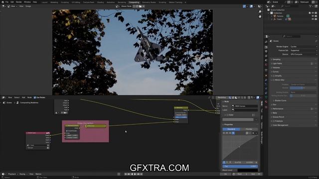Screen dimensions: 319x179
Task: Toggle Camera render camera icon in outliner
Action: click(316, 16)
